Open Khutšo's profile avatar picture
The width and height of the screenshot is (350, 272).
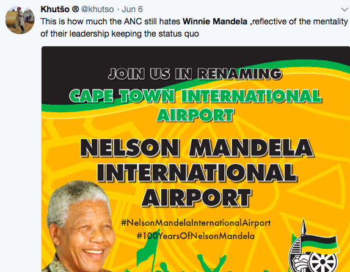pos(20,20)
